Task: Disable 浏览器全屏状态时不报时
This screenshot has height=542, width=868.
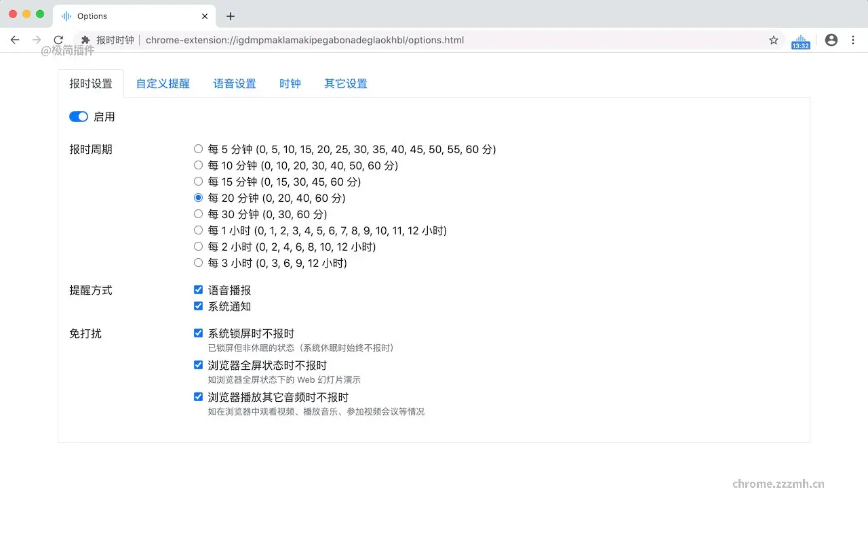Action: 198,364
